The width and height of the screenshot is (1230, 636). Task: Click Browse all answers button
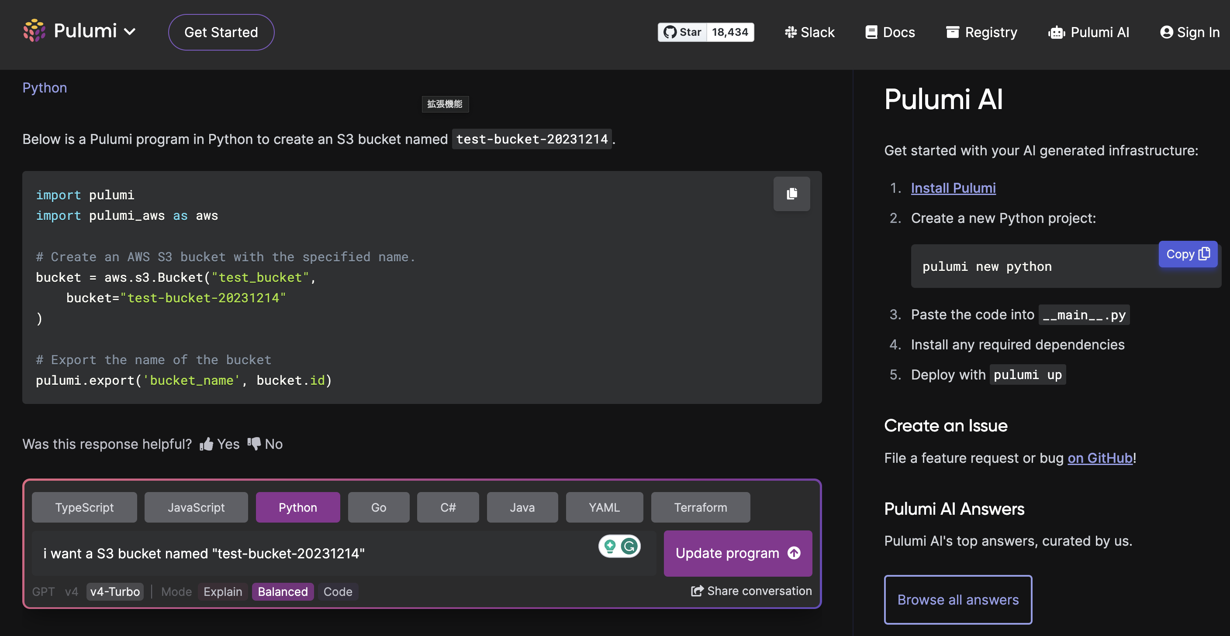click(x=958, y=599)
